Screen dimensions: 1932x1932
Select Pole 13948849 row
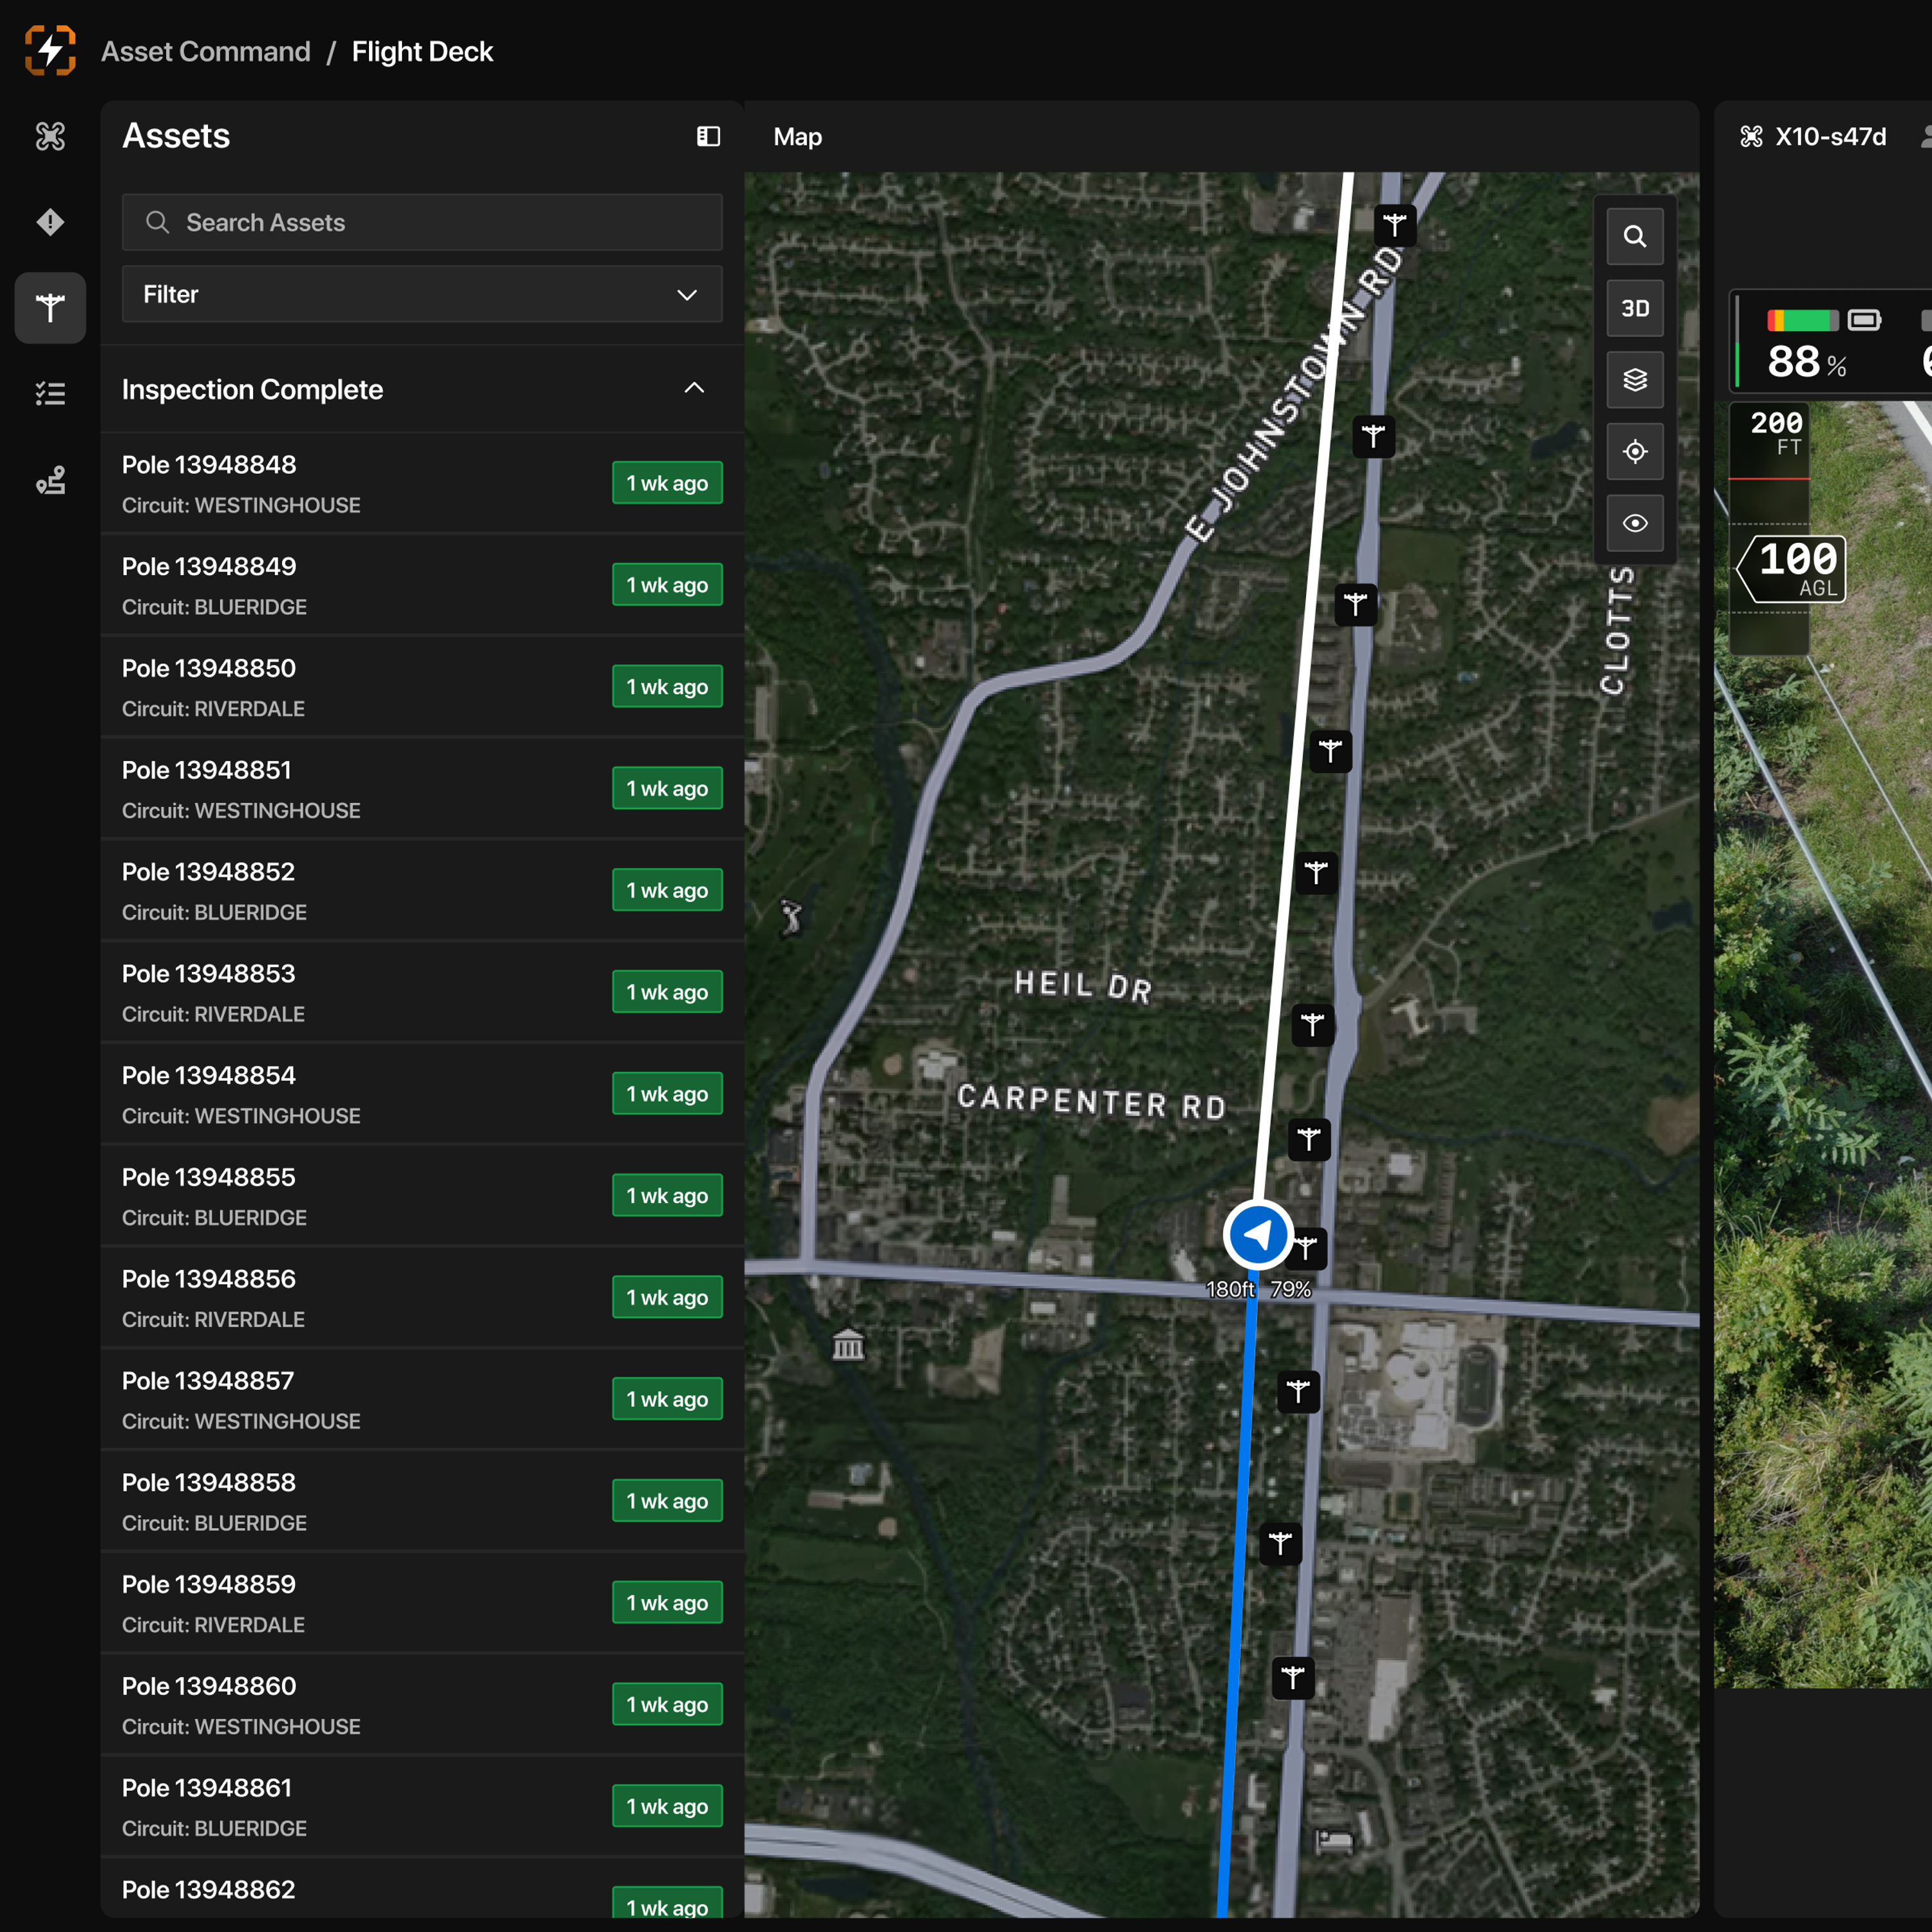422,585
